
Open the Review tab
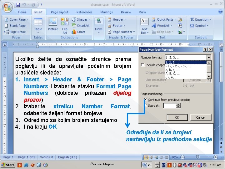(126, 12)
